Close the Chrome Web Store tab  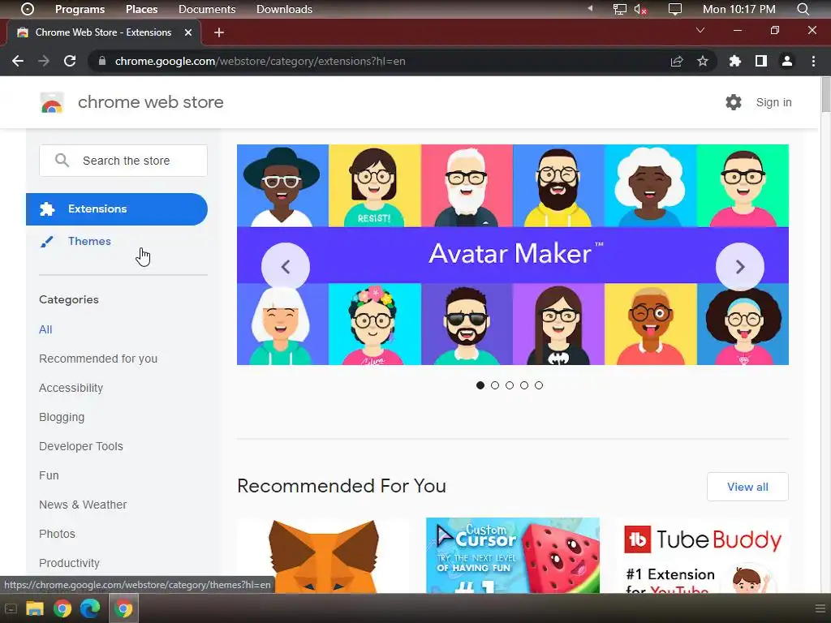pos(188,32)
